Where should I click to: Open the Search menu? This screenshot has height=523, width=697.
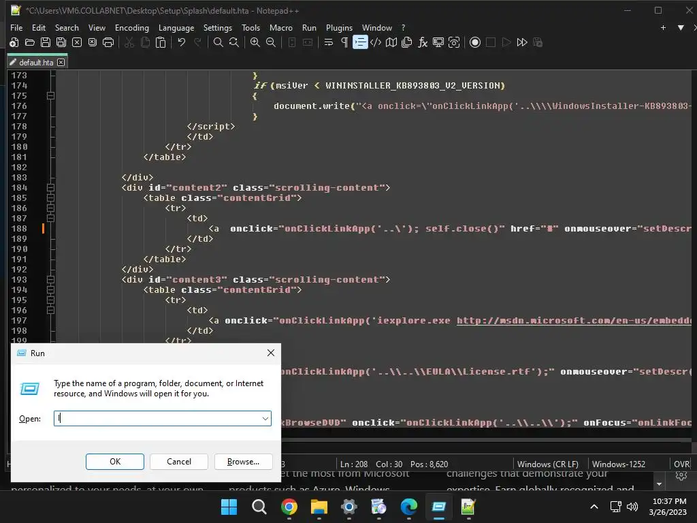tap(67, 27)
